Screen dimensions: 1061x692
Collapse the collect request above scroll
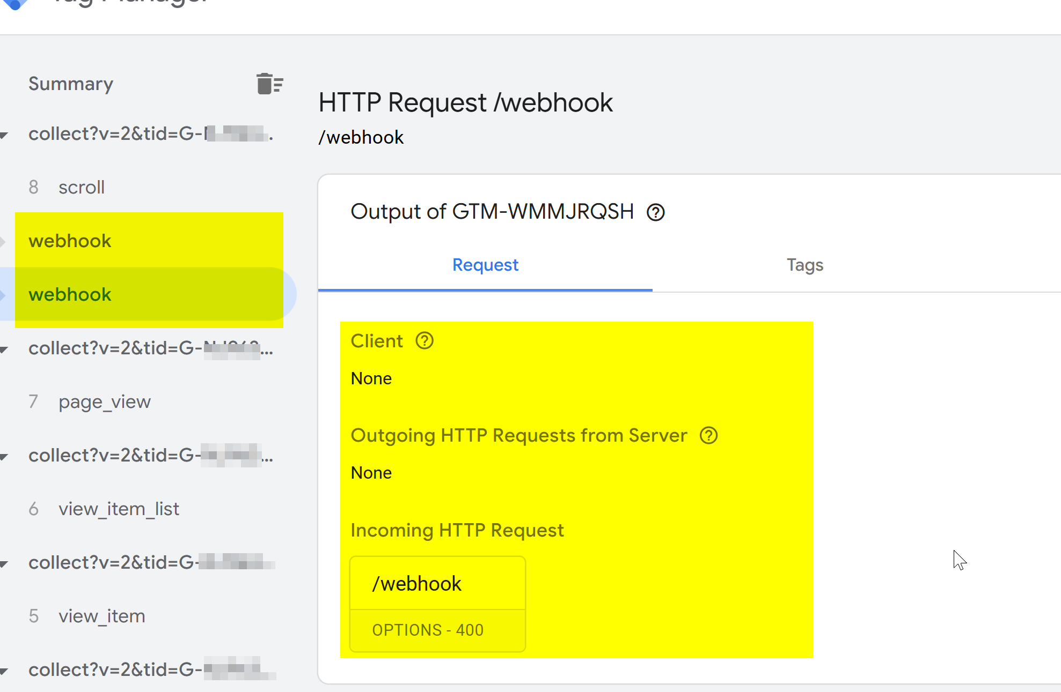[x=4, y=135]
